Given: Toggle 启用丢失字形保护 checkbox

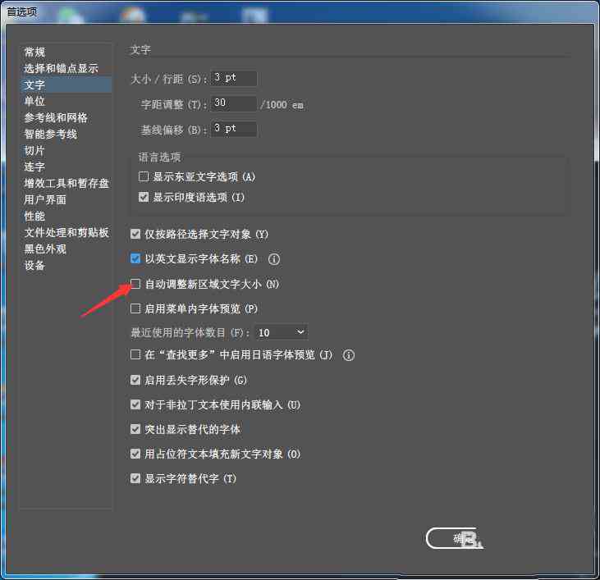Looking at the screenshot, I should click(x=135, y=380).
